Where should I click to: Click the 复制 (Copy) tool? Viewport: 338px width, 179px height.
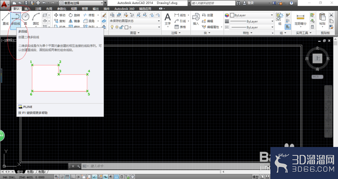[60, 21]
